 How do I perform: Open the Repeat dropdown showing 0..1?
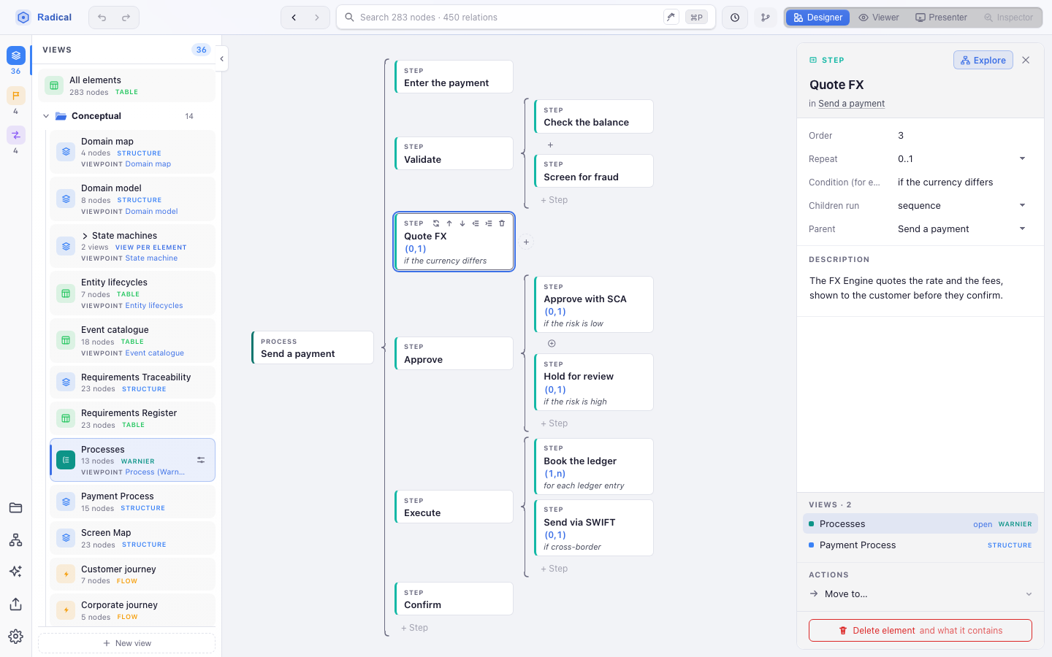click(x=961, y=159)
